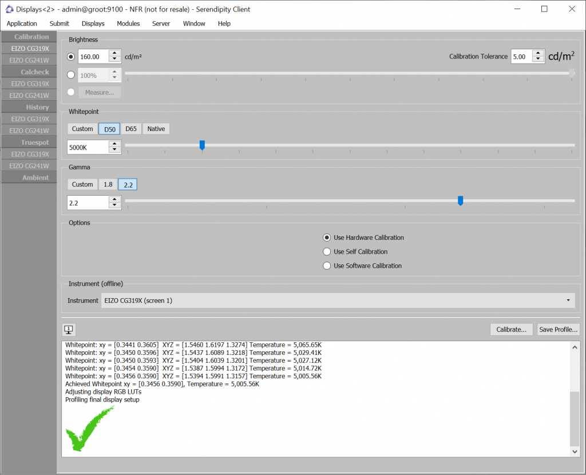The height and width of the screenshot is (475, 586).
Task: Start calibration with the Calibrate button
Action: [x=511, y=329]
